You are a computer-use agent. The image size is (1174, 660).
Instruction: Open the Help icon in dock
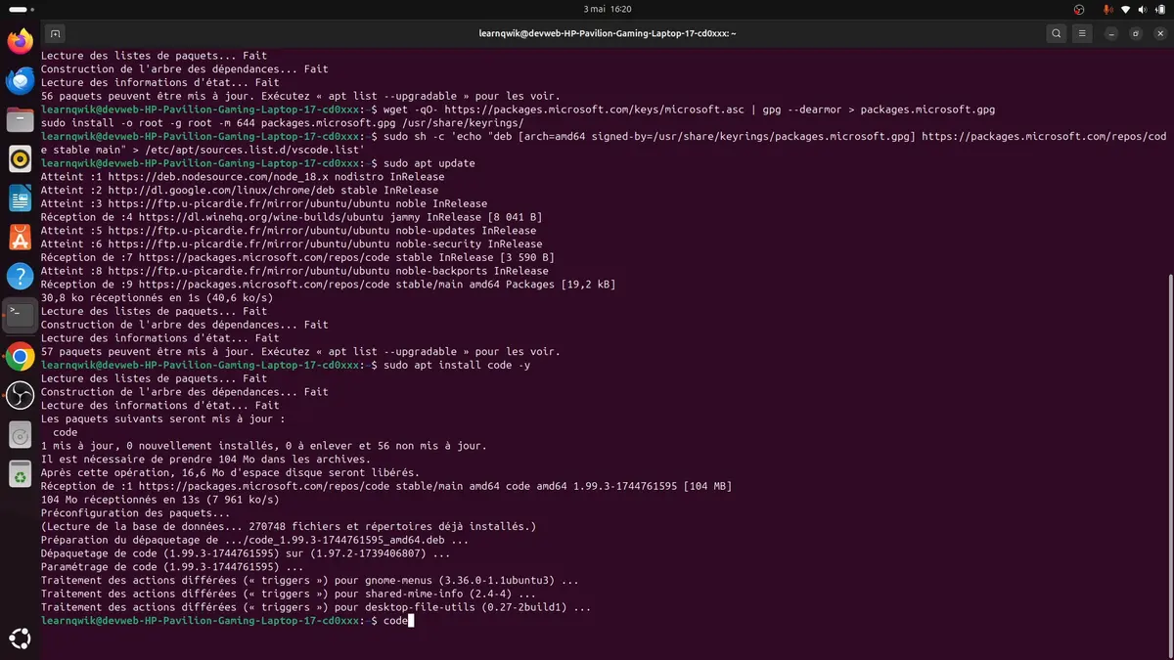[x=21, y=277]
